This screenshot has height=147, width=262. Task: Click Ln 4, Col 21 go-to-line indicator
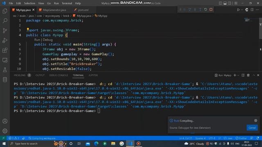(x=185, y=138)
